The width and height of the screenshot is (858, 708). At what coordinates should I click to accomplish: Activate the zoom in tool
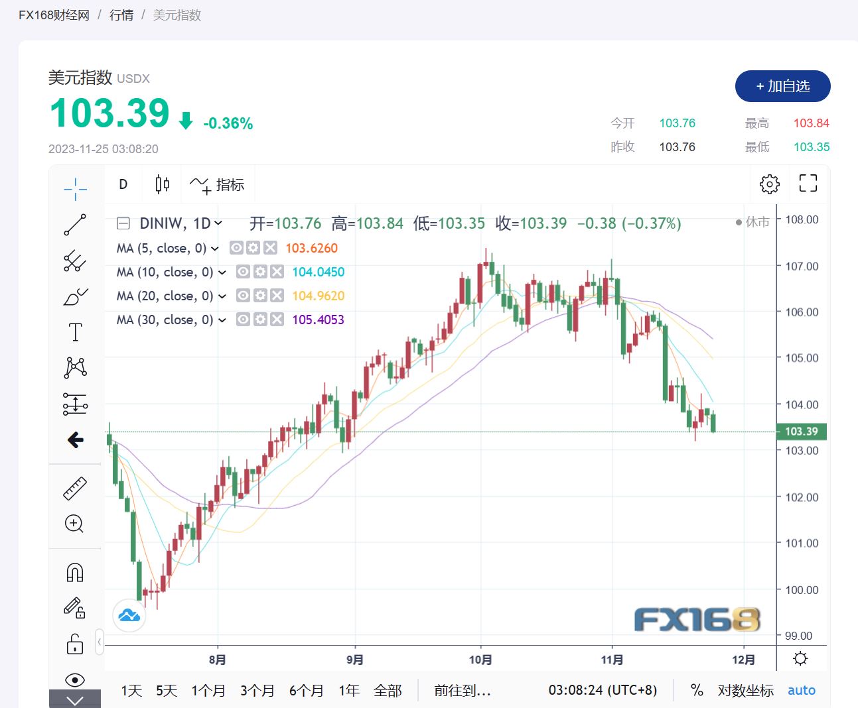(x=74, y=524)
